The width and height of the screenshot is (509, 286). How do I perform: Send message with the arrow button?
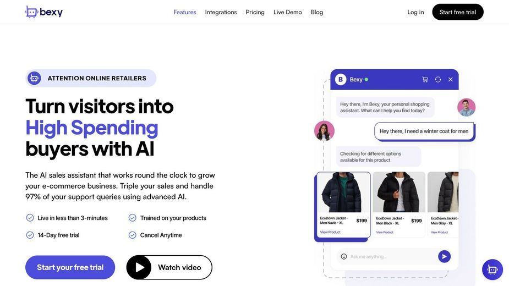pos(444,256)
